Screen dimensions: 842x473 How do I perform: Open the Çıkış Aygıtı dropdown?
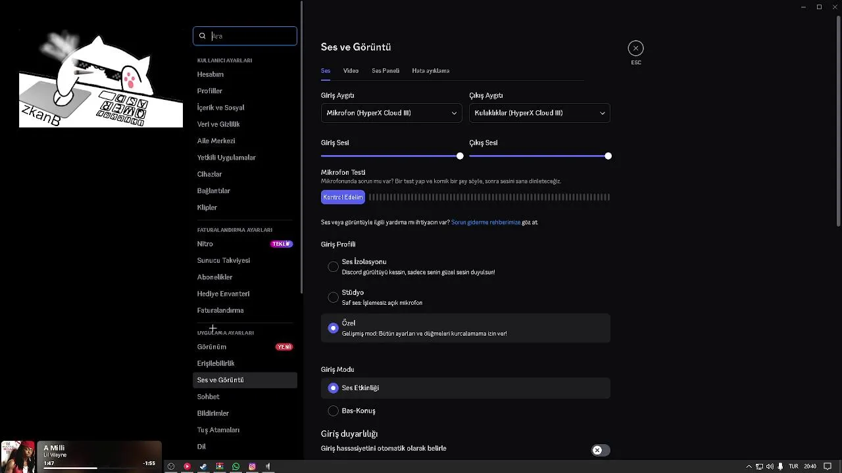[539, 113]
